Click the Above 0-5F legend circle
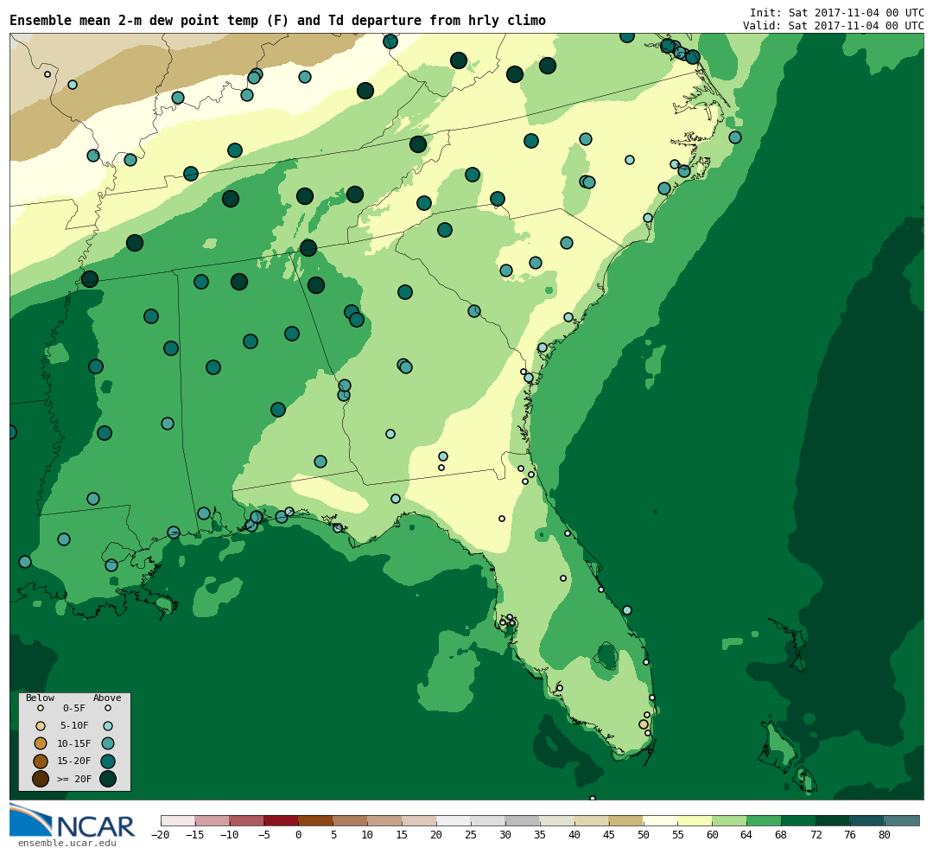Screen dimensions: 933x854 (108, 709)
